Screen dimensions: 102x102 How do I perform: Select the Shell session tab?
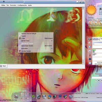3,66
